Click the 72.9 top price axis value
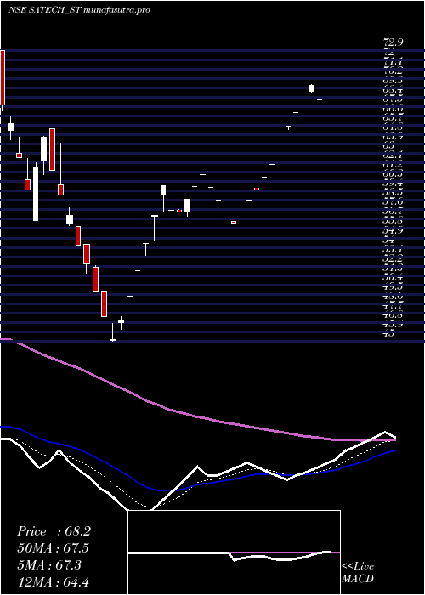Image resolution: width=425 pixels, height=595 pixels. [x=394, y=42]
